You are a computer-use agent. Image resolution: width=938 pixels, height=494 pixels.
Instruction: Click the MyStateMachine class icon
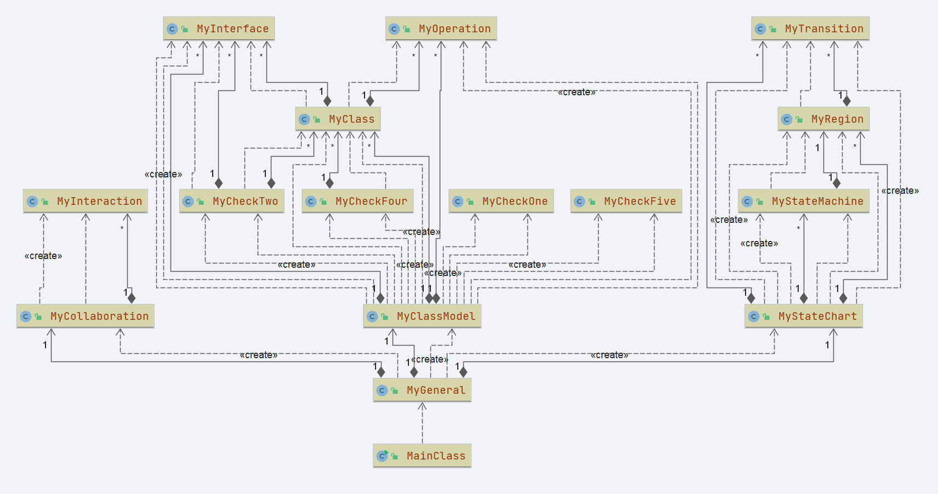(747, 202)
